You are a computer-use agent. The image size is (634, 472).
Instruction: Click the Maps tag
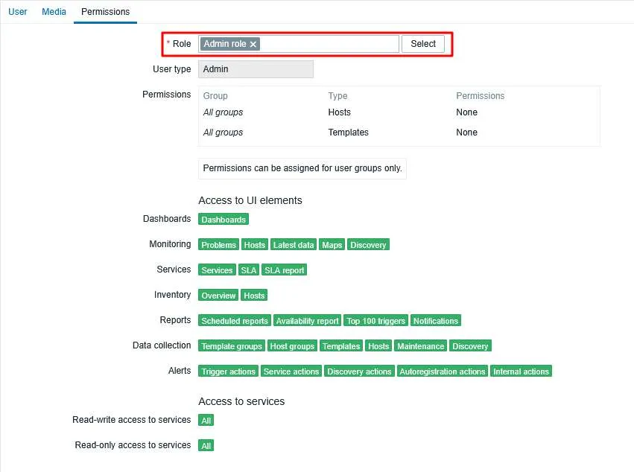click(x=332, y=245)
